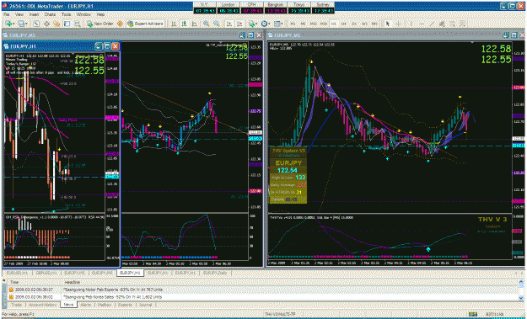527x319 pixels.
Task: Select the D1 timeframe button
Action: click(x=354, y=24)
